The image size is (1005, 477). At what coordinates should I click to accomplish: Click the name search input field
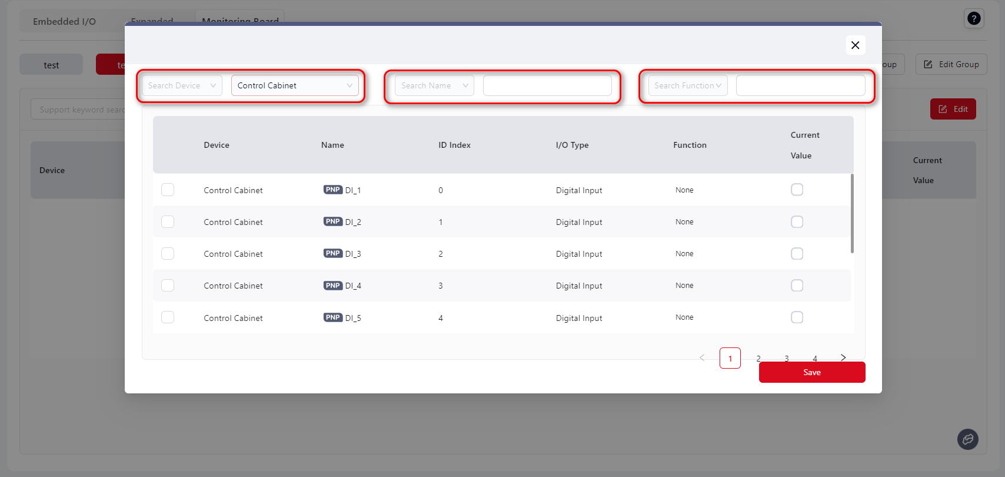coord(547,85)
